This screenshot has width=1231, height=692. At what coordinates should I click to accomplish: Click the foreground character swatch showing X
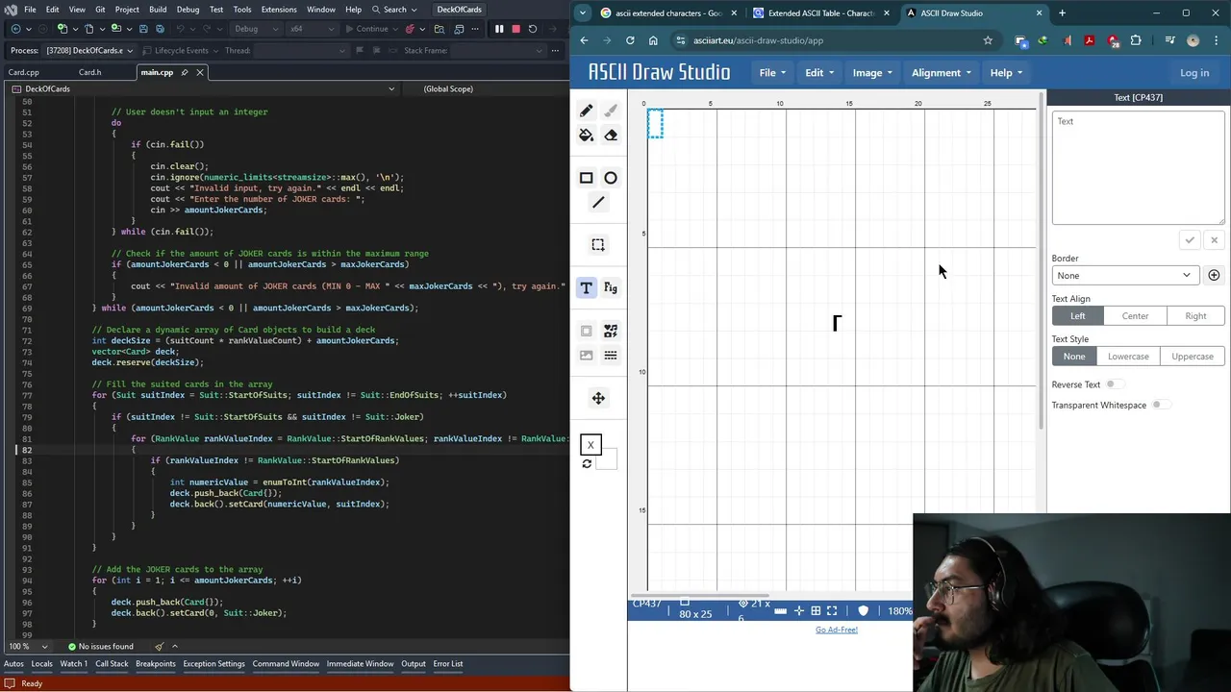click(x=590, y=445)
